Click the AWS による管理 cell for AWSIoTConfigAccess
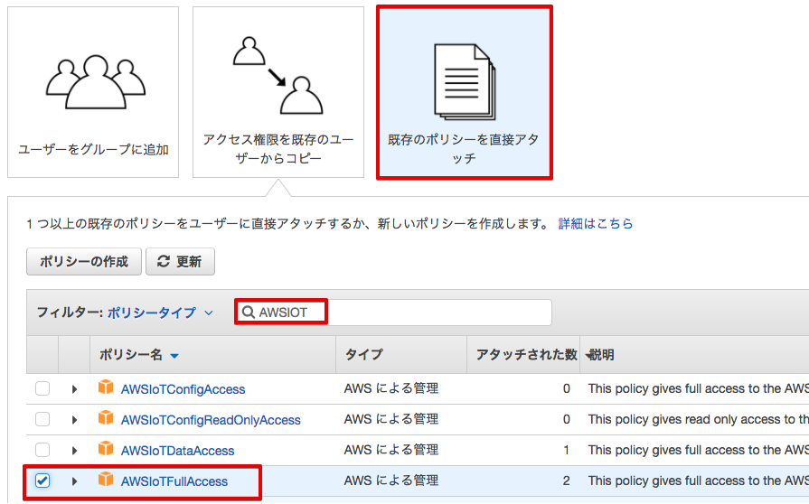This screenshot has width=809, height=504. 391,388
